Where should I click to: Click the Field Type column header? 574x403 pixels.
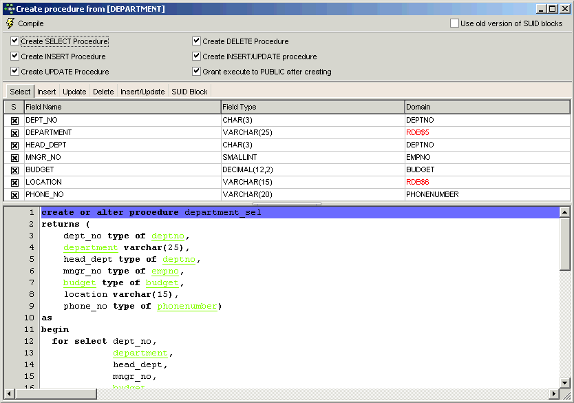click(x=312, y=107)
